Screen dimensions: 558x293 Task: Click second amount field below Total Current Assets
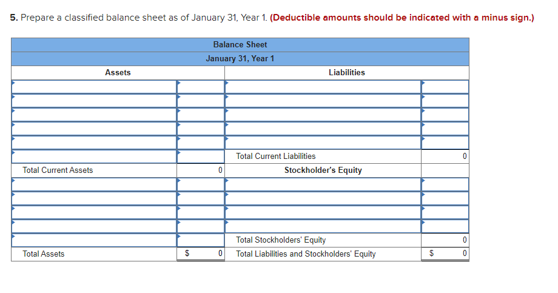click(x=201, y=198)
